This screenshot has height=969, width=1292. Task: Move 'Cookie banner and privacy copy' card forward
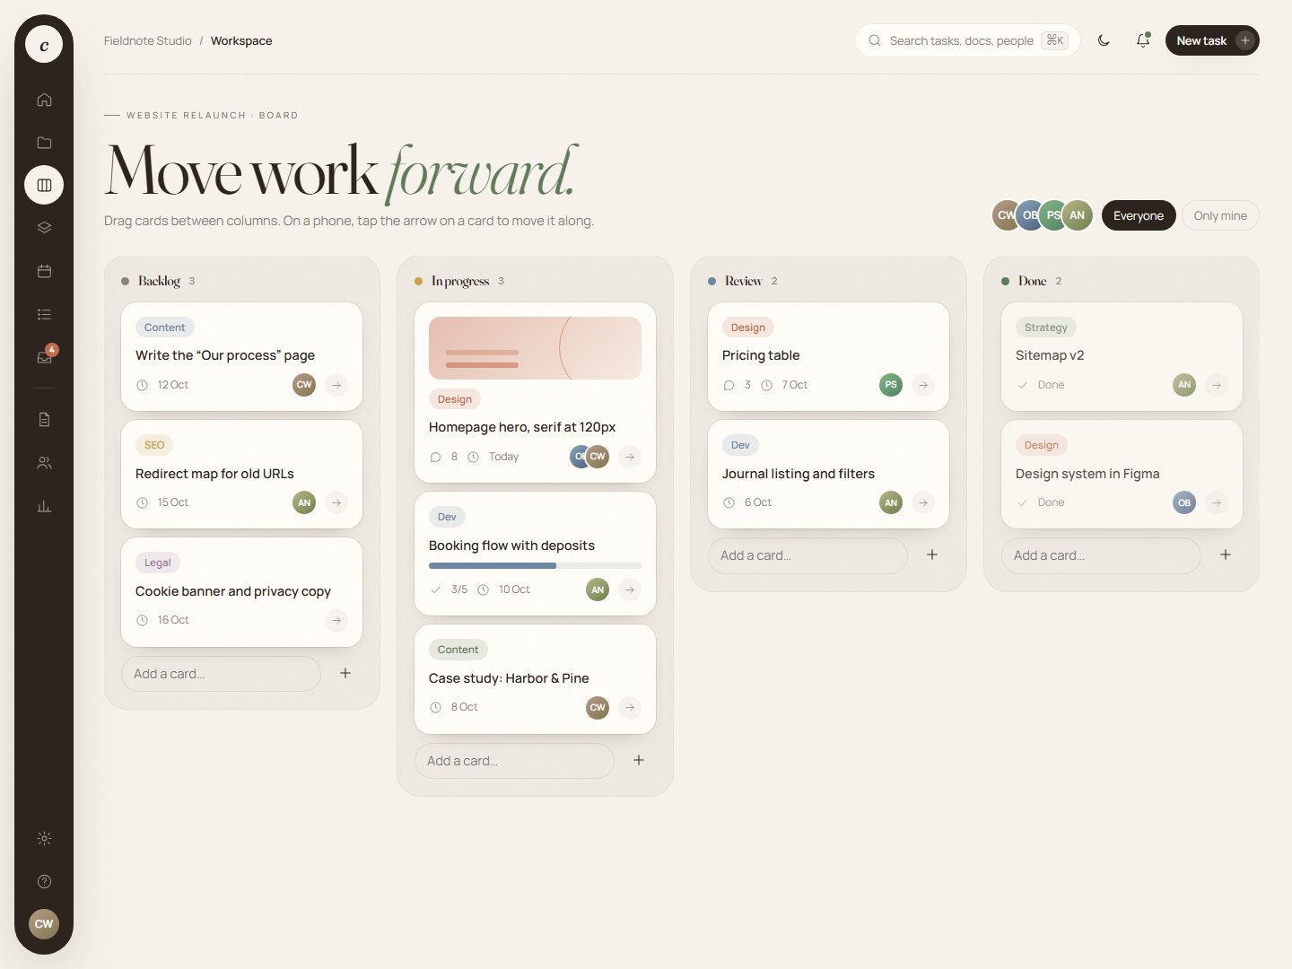pos(336,620)
